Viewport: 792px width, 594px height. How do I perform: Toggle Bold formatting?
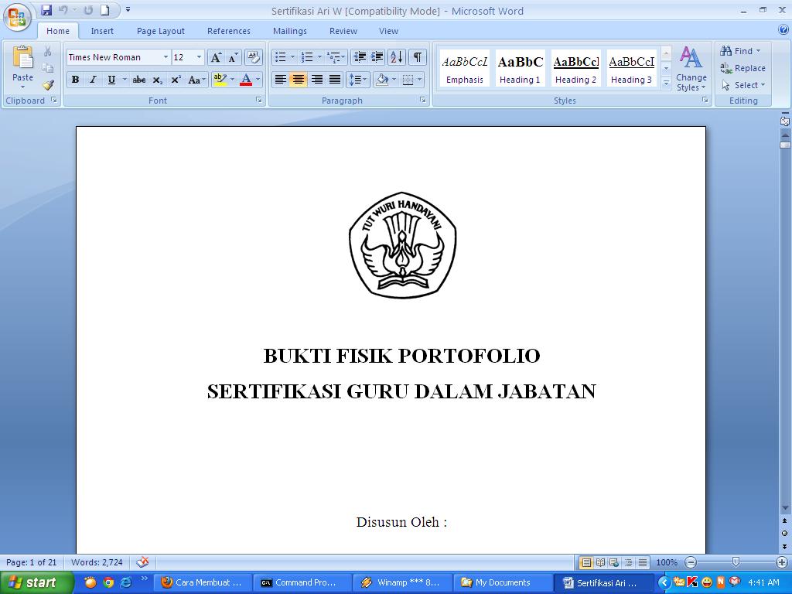tap(75, 80)
